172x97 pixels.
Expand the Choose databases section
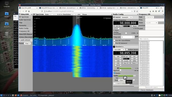[x=146, y=90]
